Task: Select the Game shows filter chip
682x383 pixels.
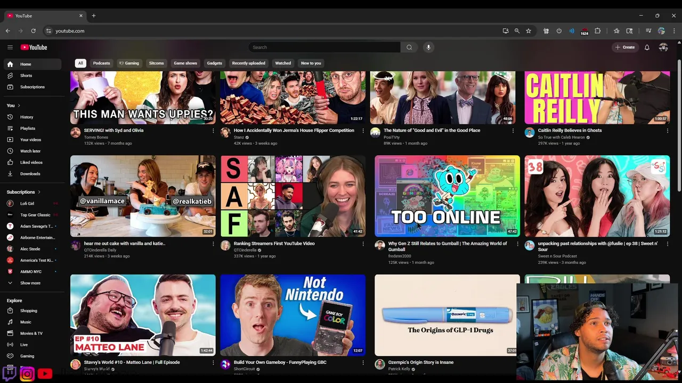Action: [x=185, y=63]
